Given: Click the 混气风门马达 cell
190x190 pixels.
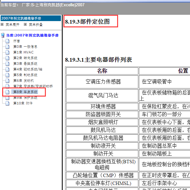Looking at the screenshot, I should tap(102, 96).
